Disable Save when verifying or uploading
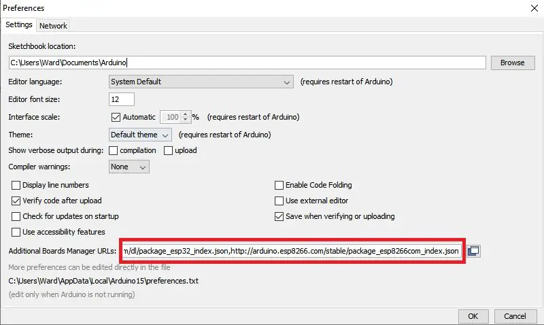The width and height of the screenshot is (544, 325). point(279,216)
